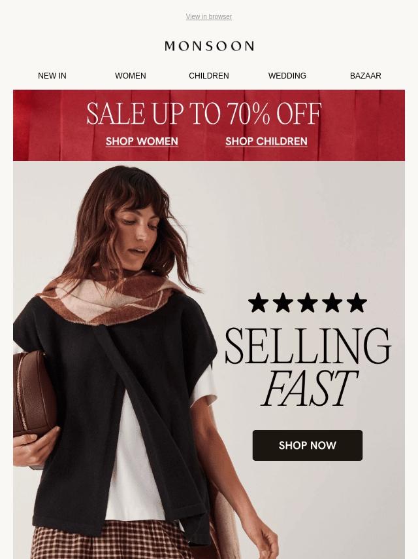Image resolution: width=418 pixels, height=559 pixels.
Task: Click the first star in the rating row
Action: 258,302
